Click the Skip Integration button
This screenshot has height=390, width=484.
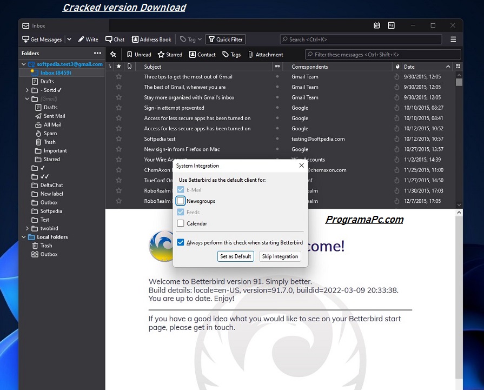(x=280, y=256)
